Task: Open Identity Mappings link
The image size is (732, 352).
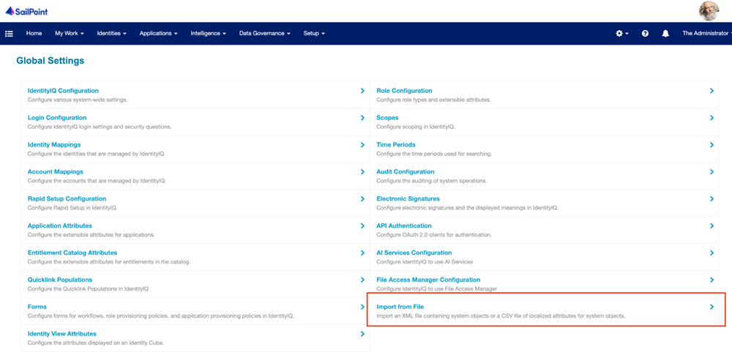Action: coord(54,145)
